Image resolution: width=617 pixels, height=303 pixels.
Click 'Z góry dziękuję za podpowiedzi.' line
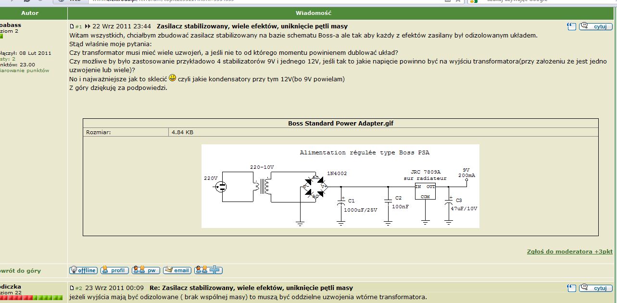(118, 88)
